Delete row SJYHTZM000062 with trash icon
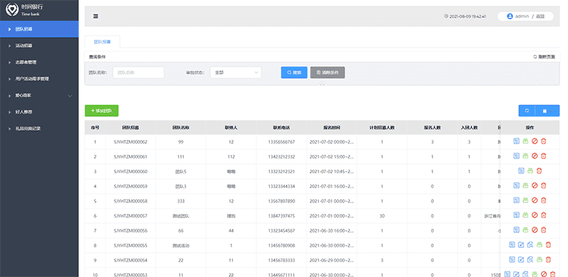568x277 pixels. point(543,141)
